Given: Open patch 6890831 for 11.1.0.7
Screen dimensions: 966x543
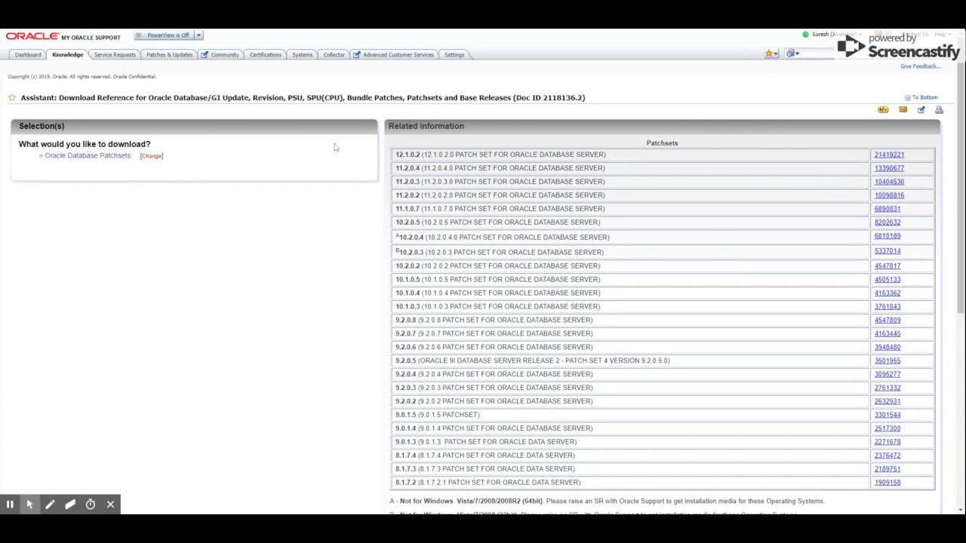Looking at the screenshot, I should click(x=888, y=209).
